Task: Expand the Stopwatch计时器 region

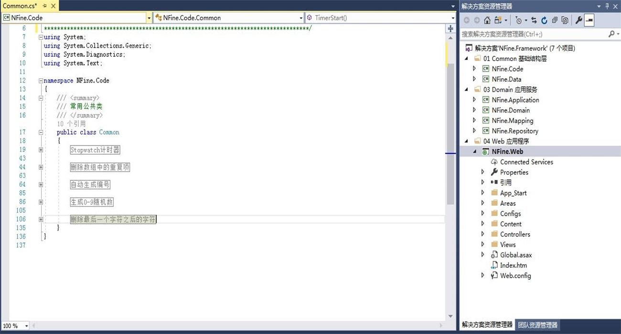Action: point(41,150)
